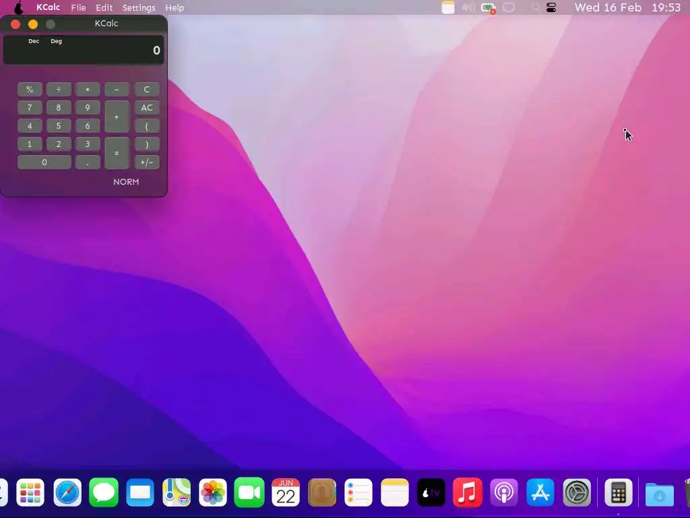This screenshot has width=690, height=518.
Task: Open Music from the dock
Action: [468, 492]
